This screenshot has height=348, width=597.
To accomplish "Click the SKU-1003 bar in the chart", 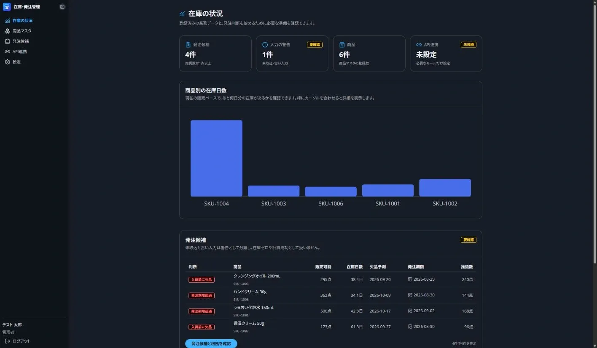I will click(x=274, y=191).
